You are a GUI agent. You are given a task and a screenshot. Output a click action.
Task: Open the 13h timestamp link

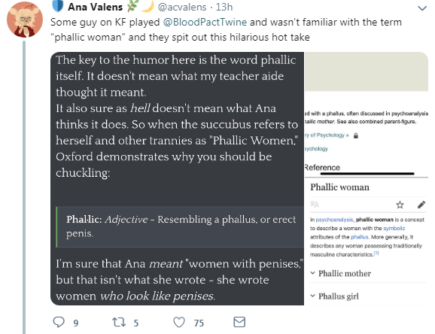pyautogui.click(x=224, y=7)
